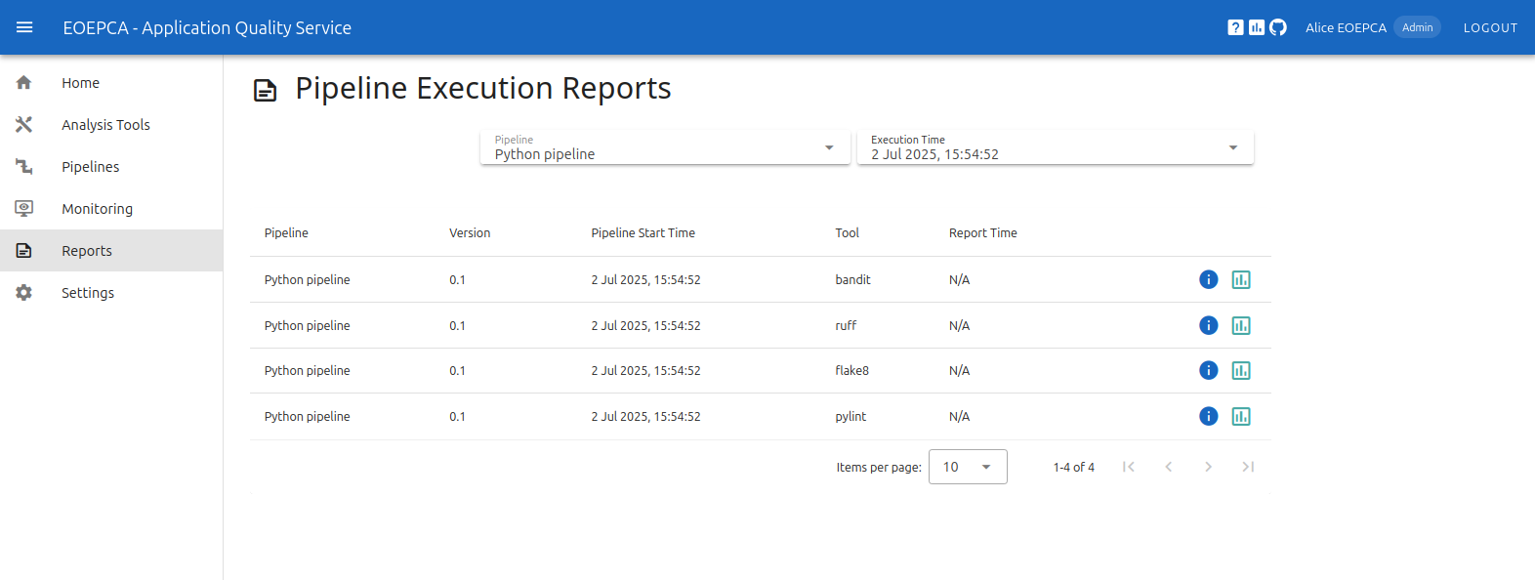Open the chart for the bandit report
The image size is (1535, 580).
1241,279
